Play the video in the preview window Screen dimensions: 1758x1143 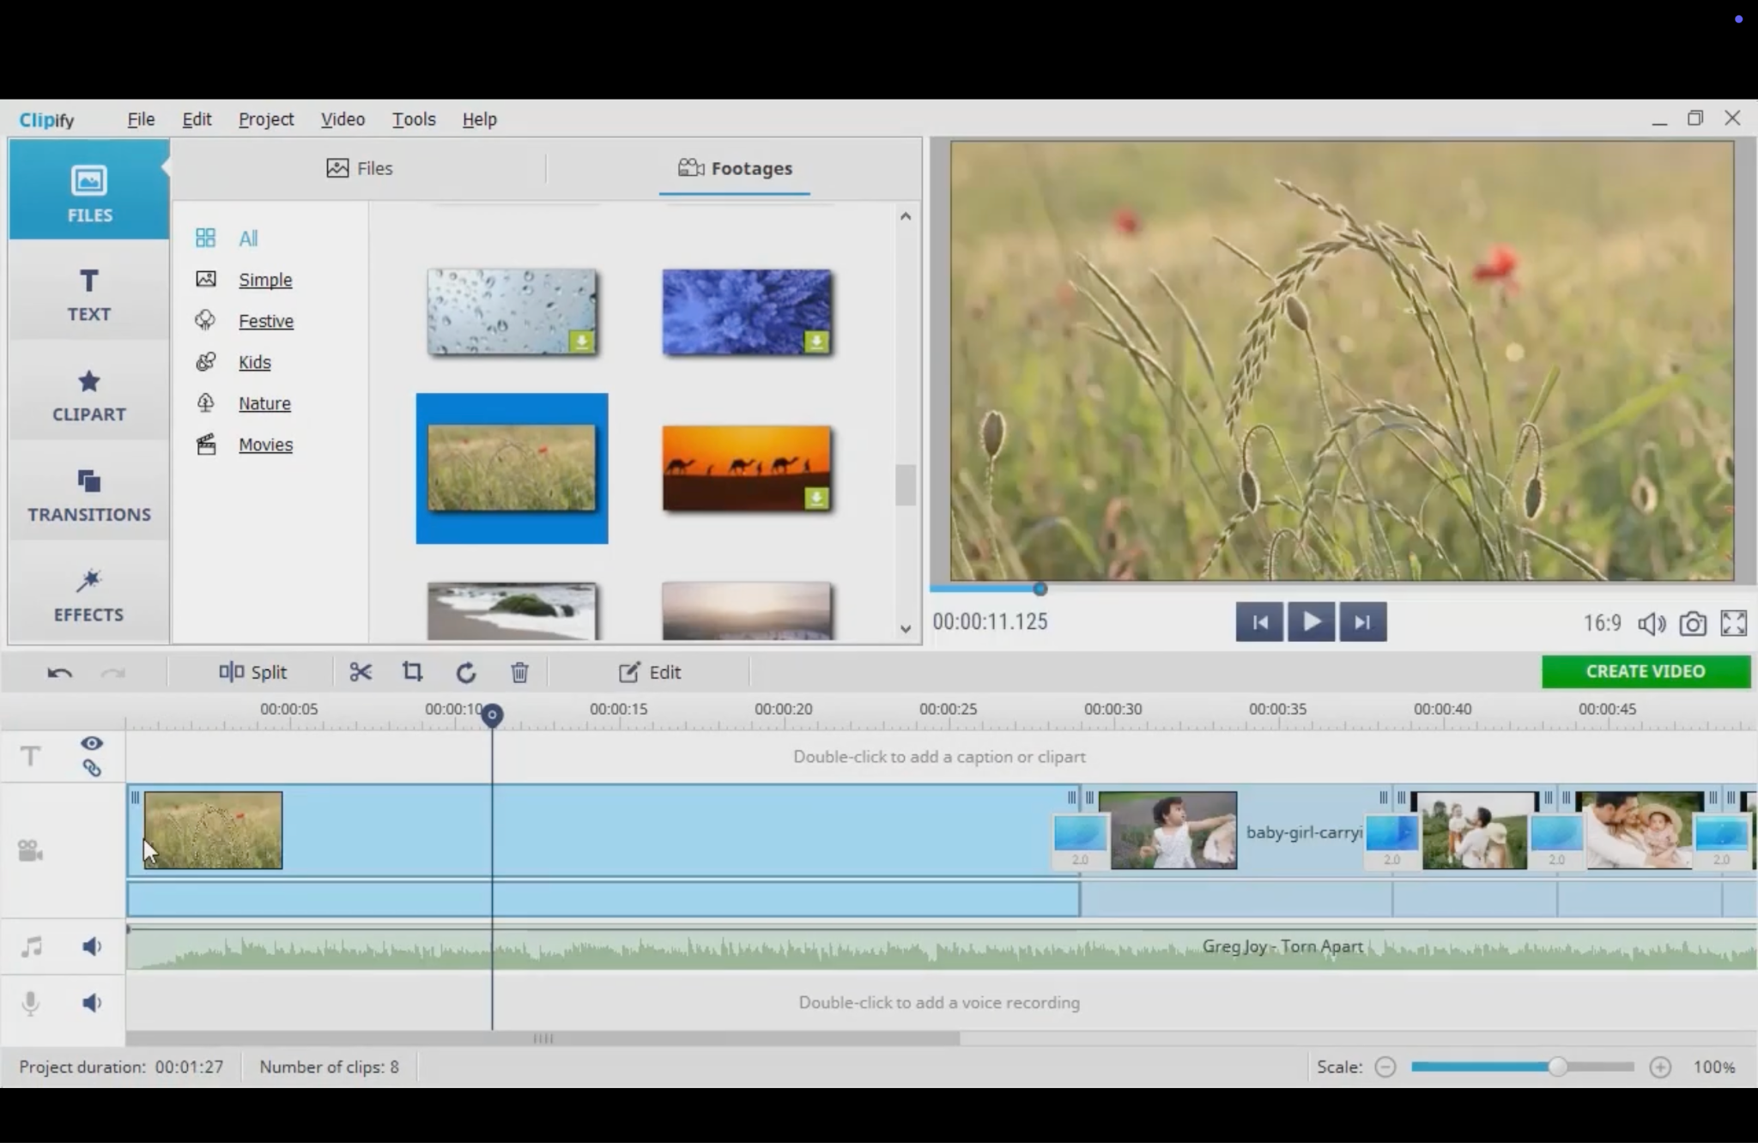pyautogui.click(x=1311, y=621)
